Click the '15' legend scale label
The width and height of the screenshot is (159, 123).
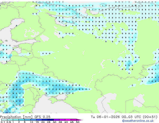point(37,122)
